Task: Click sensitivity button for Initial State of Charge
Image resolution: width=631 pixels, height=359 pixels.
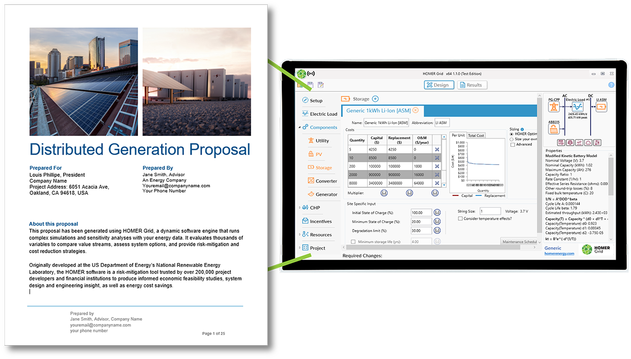Action: click(x=437, y=213)
